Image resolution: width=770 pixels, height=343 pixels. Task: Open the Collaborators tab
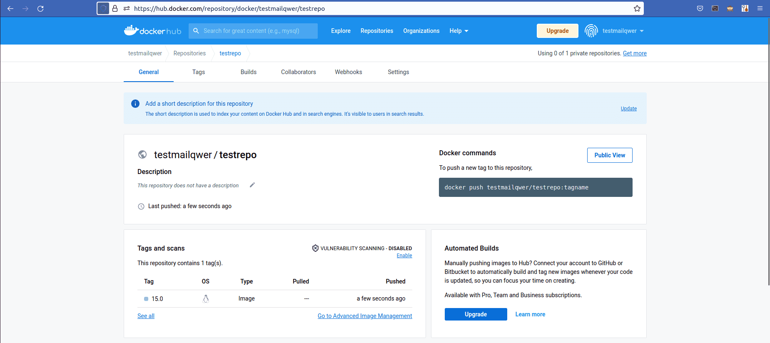[x=299, y=72]
